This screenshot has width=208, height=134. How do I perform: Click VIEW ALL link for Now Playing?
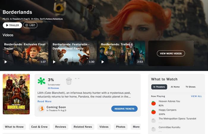click(x=196, y=96)
